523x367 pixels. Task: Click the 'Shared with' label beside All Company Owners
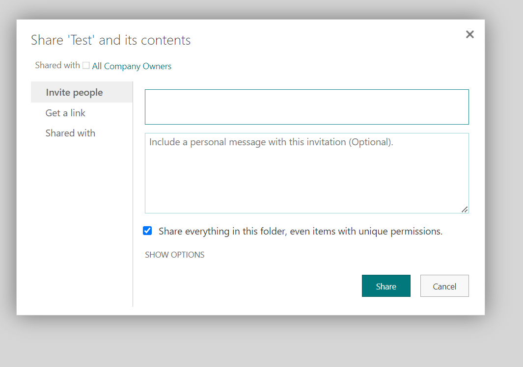pos(57,65)
